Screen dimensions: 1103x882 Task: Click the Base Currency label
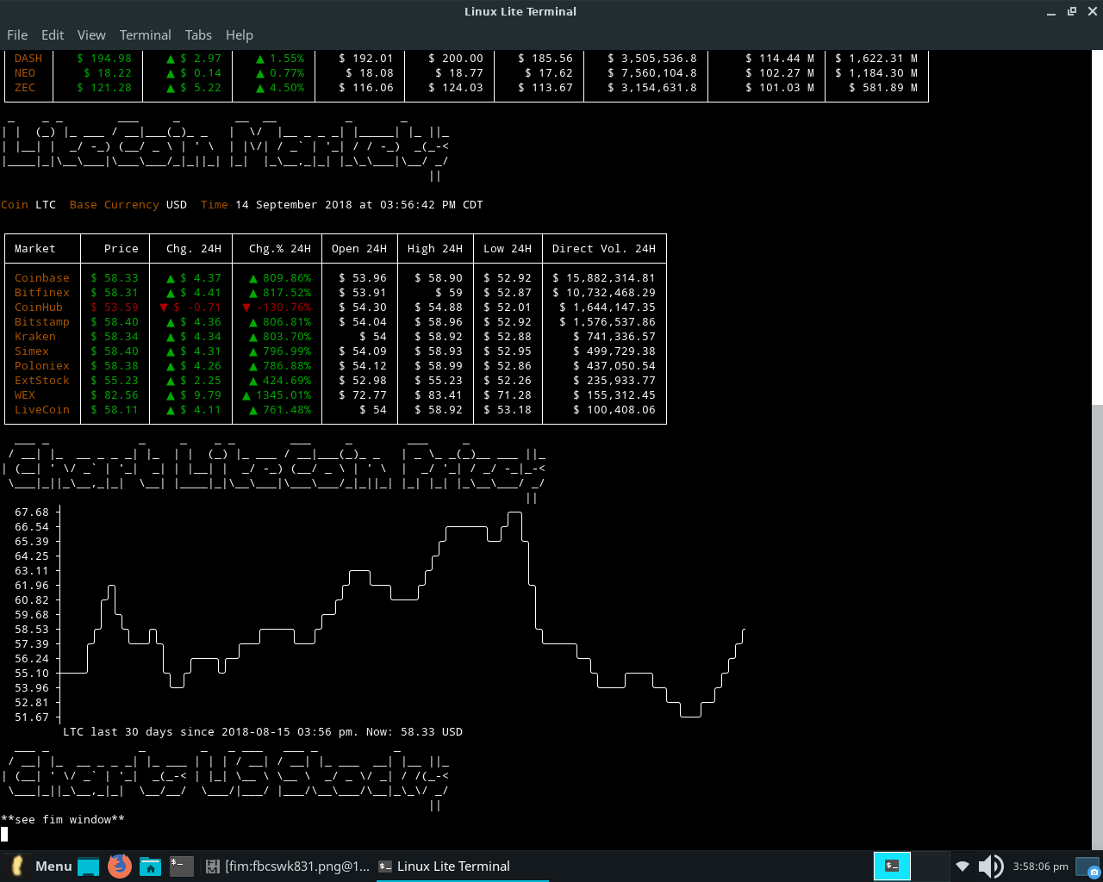click(x=115, y=205)
